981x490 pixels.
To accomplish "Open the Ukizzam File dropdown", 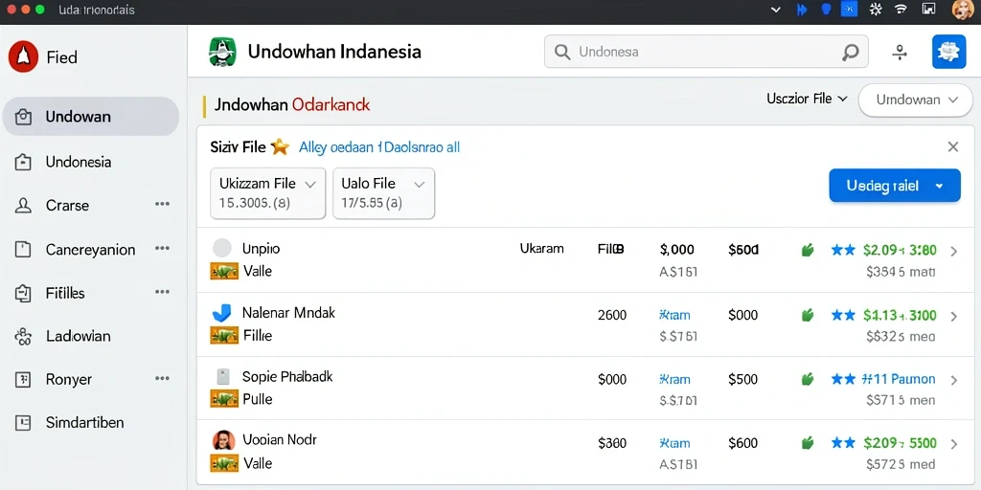I will click(x=268, y=193).
